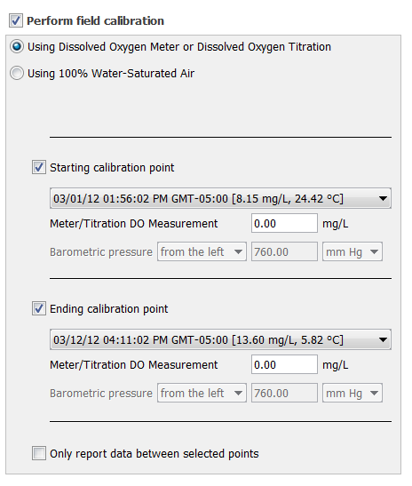Toggle Ending calibration point checkbox
This screenshot has height=486, width=412.
click(x=39, y=308)
